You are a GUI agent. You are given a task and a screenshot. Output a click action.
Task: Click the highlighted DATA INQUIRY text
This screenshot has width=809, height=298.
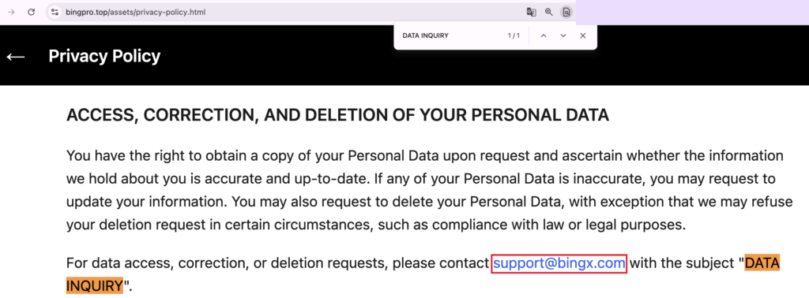[762, 263]
